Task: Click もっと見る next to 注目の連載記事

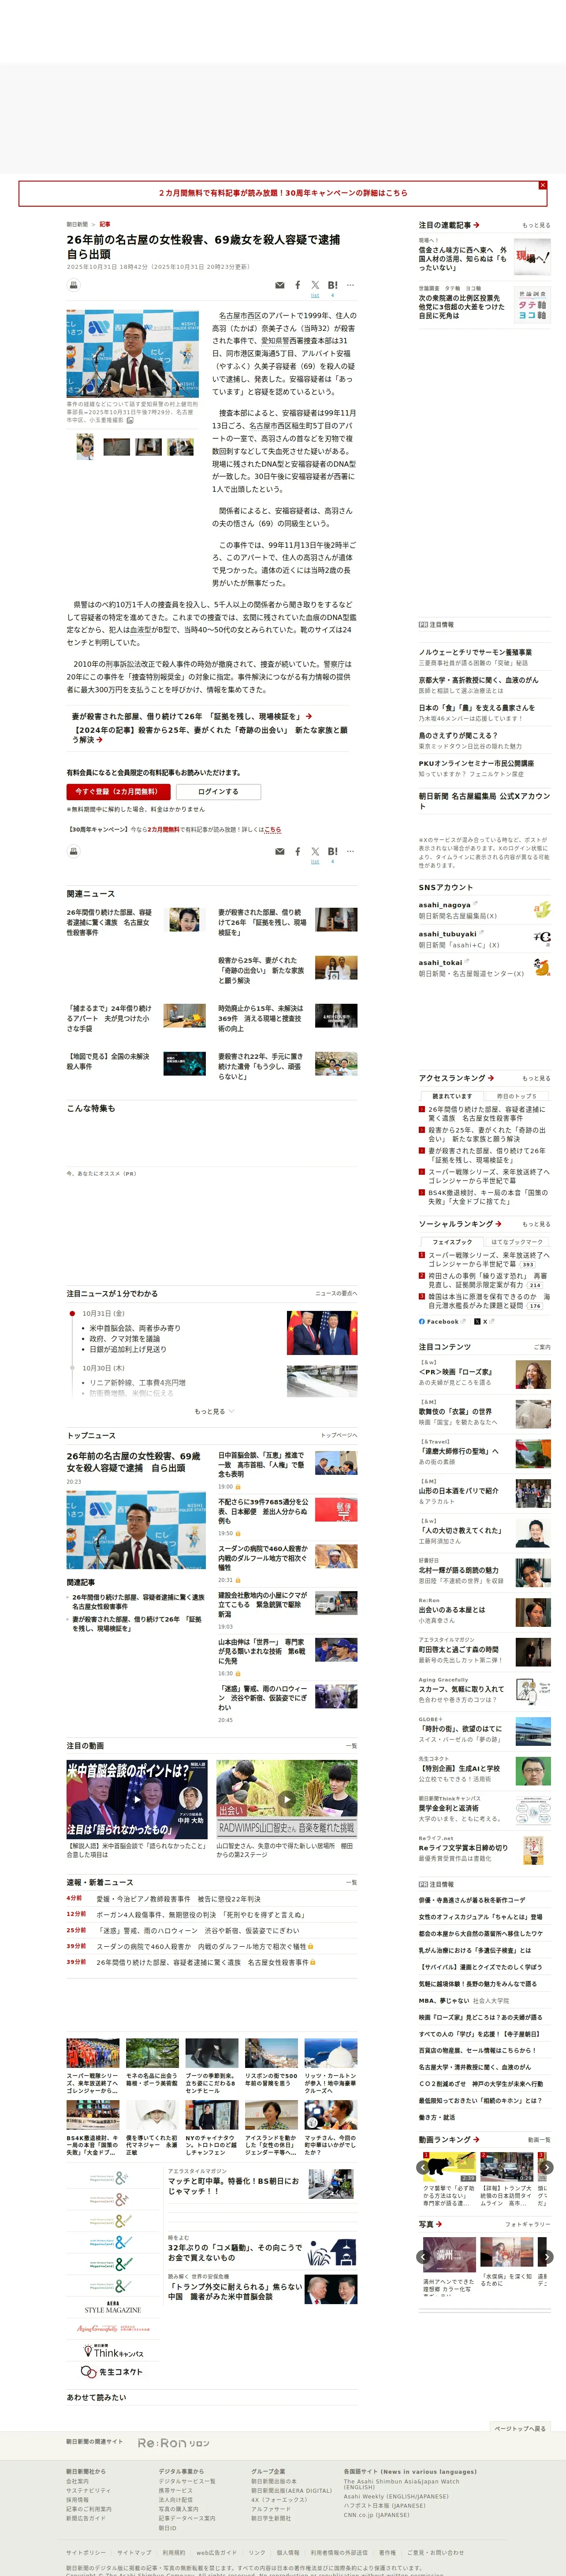Action: coord(536,225)
